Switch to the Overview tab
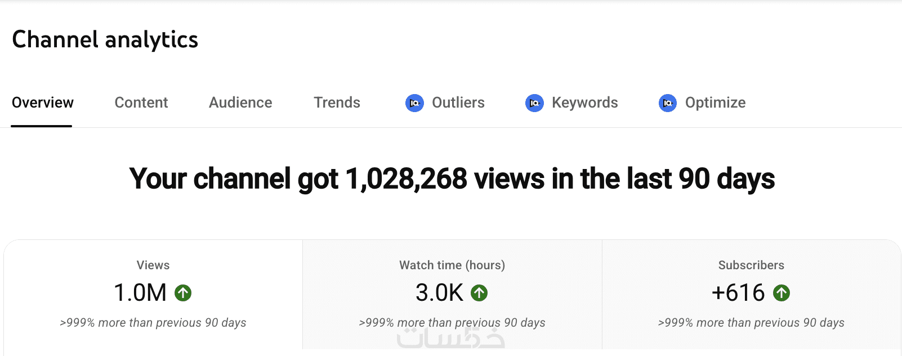Image resolution: width=902 pixels, height=356 pixels. [x=43, y=103]
